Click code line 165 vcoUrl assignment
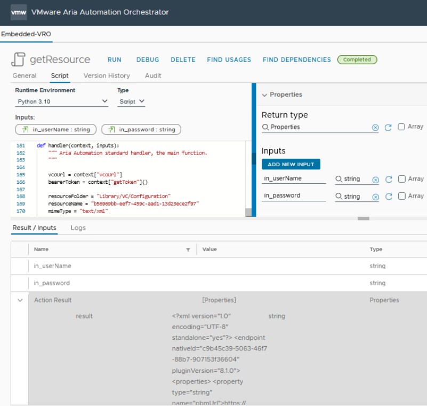This screenshot has height=406, width=427. 85,175
